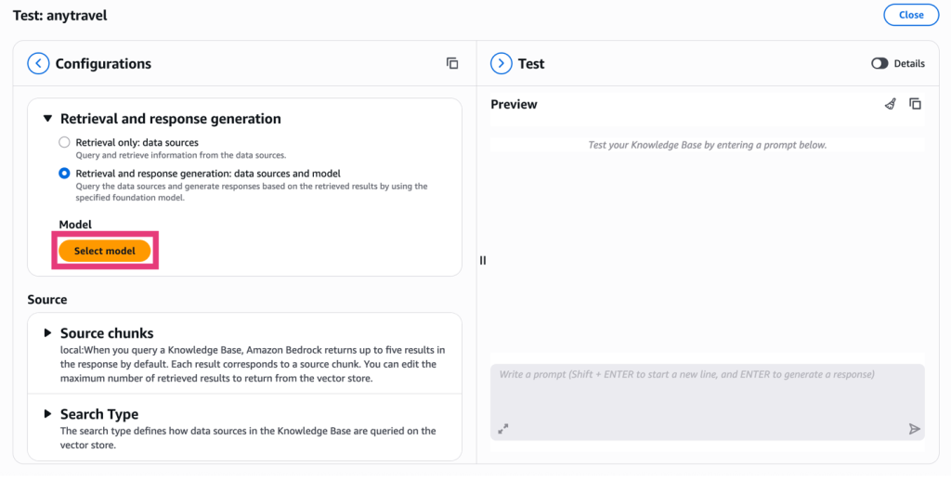Select the Retrieval only: data sources radio button

64,143
